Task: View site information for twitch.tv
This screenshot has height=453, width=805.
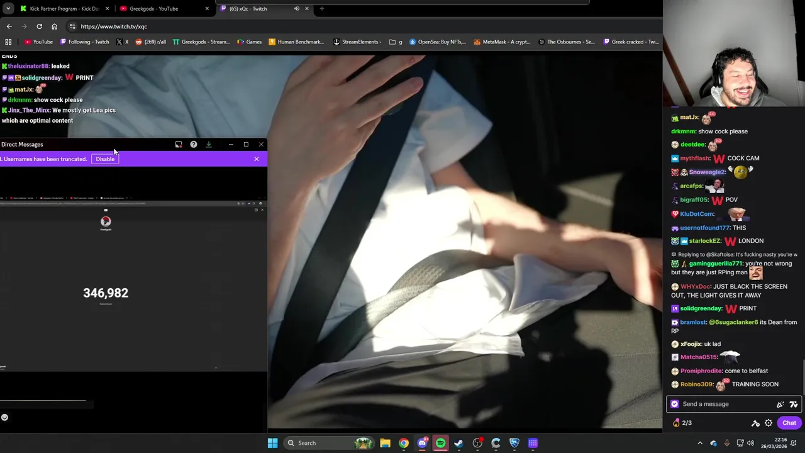Action: (72, 26)
